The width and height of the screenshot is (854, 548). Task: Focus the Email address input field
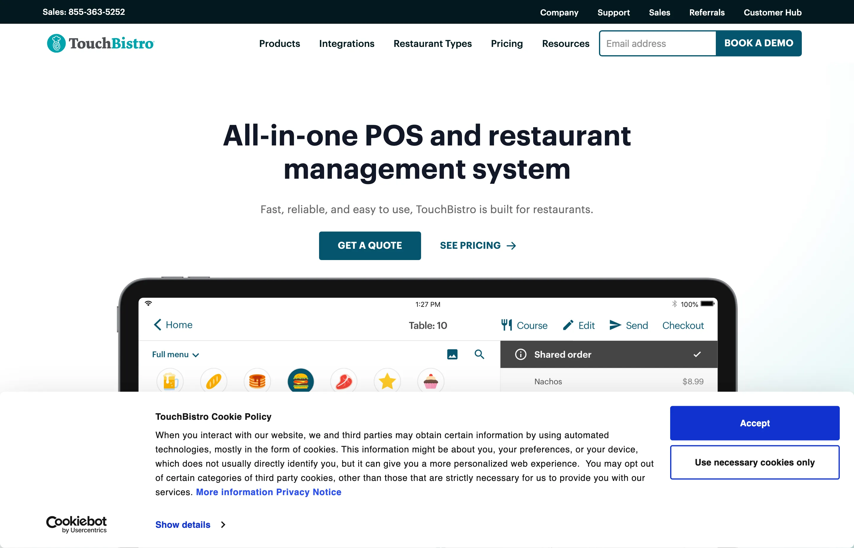pos(658,43)
